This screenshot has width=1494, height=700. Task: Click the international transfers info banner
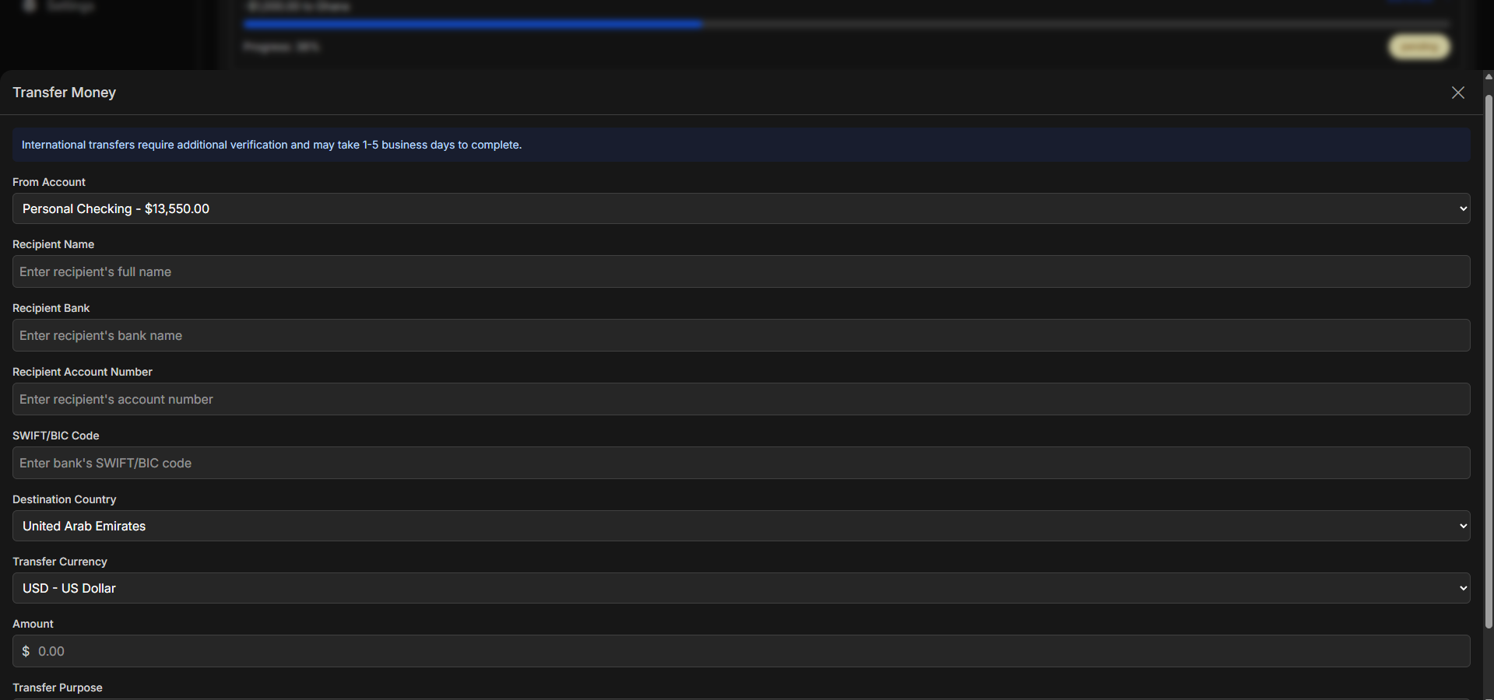[x=741, y=145]
